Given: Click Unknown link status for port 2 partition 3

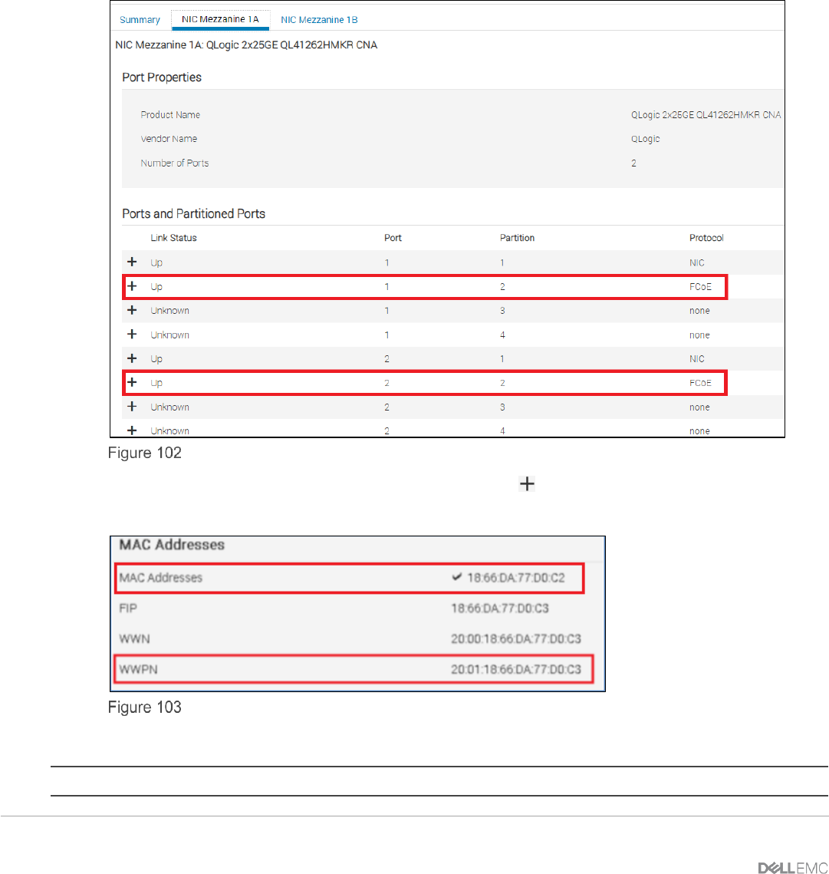Looking at the screenshot, I should 170,407.
